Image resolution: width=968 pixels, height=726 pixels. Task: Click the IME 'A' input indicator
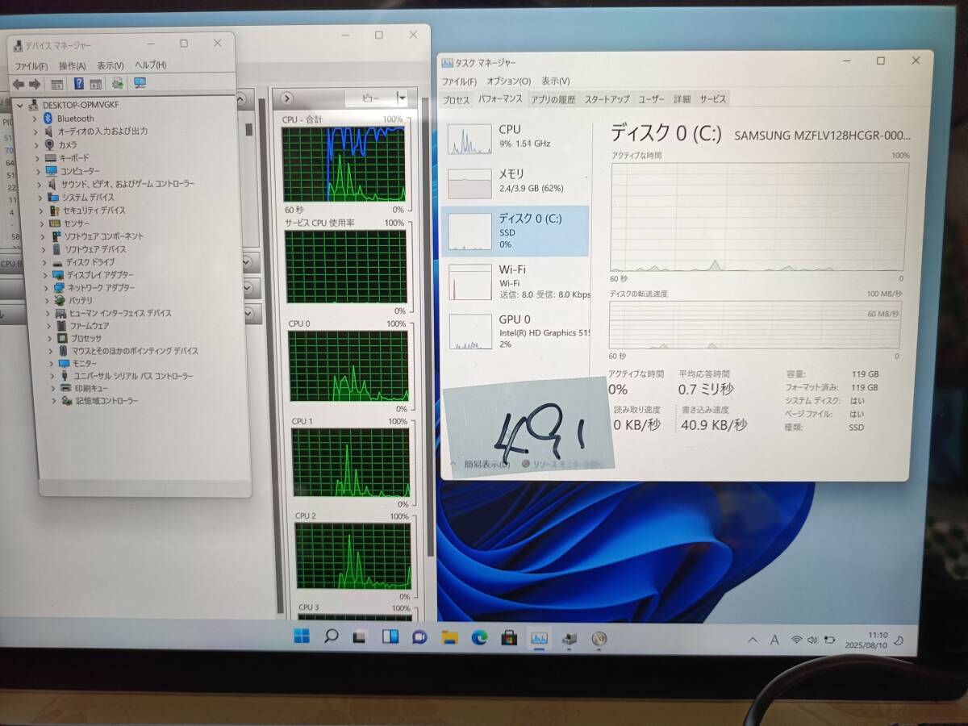click(774, 640)
